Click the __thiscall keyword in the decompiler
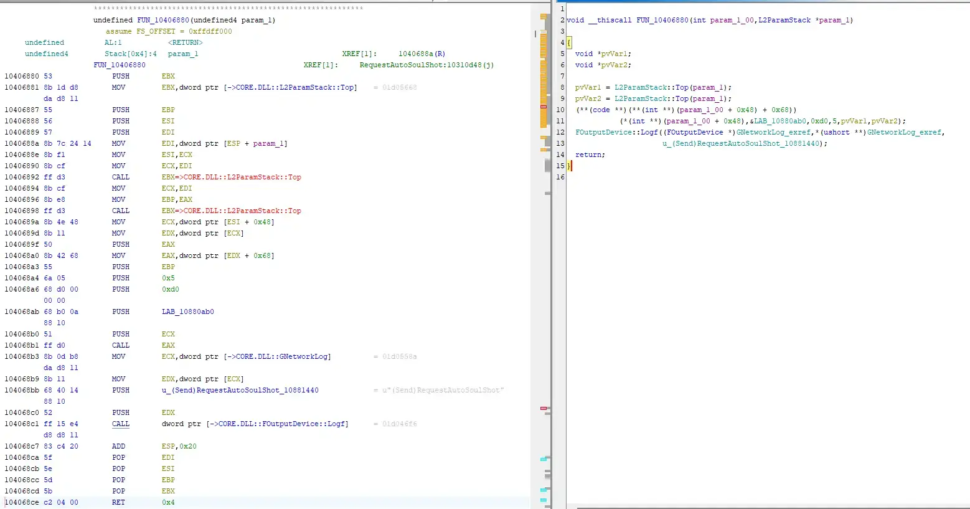The width and height of the screenshot is (970, 509). tap(610, 20)
